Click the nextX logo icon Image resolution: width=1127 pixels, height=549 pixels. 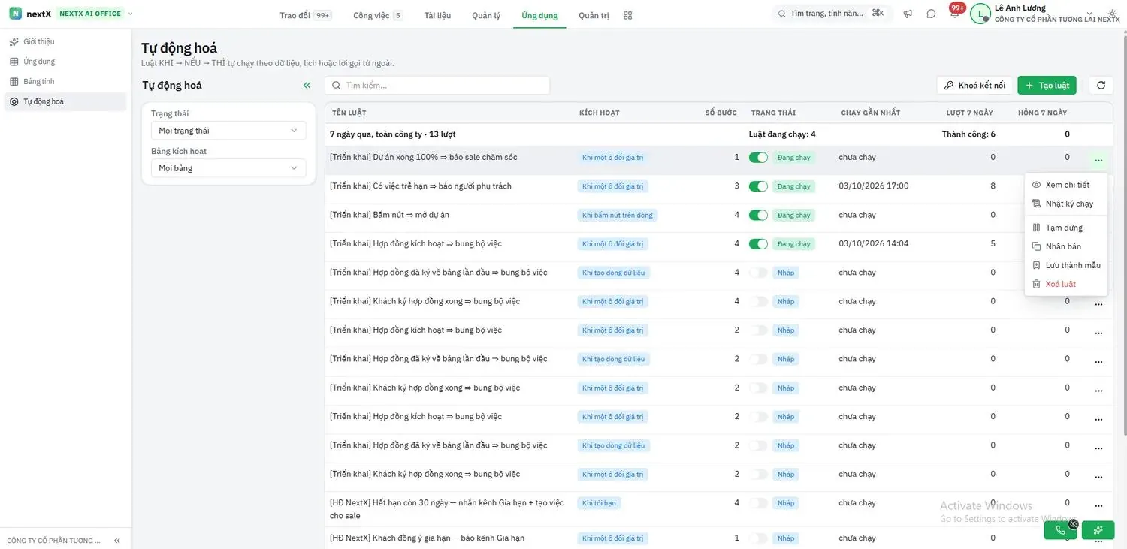15,14
